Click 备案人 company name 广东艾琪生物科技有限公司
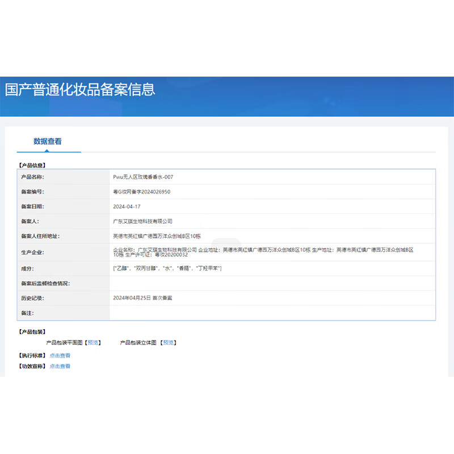Image resolution: width=454 pixels, height=454 pixels. [x=144, y=221]
